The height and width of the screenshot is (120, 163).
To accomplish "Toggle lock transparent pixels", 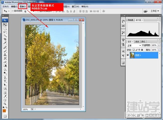I will pos(134,50).
